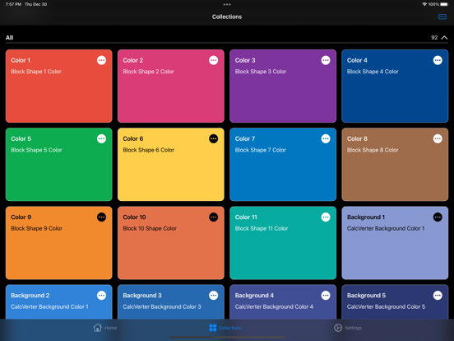Select the brown Color 8 swatch

click(395, 165)
